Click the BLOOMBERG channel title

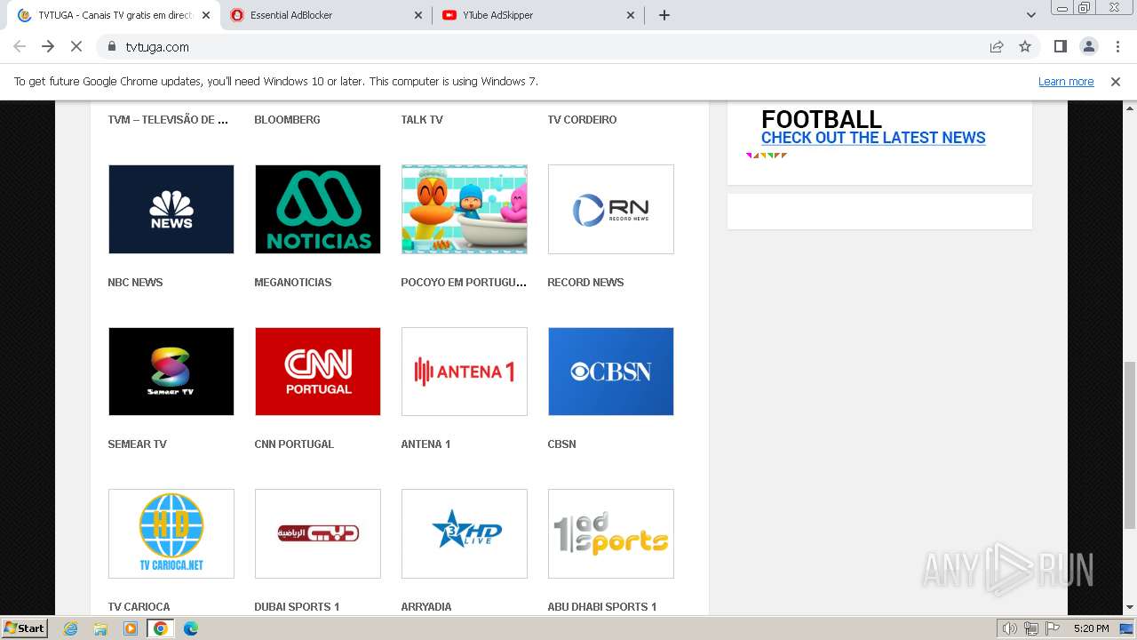pyautogui.click(x=287, y=119)
